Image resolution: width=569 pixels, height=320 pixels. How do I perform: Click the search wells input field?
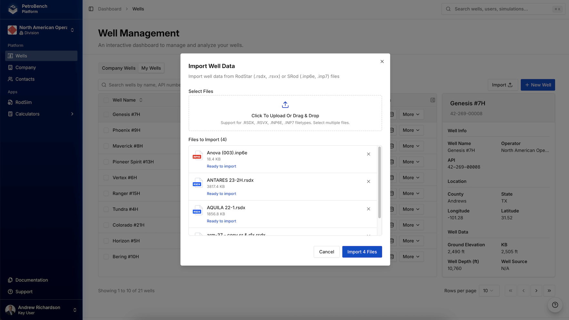[145, 85]
